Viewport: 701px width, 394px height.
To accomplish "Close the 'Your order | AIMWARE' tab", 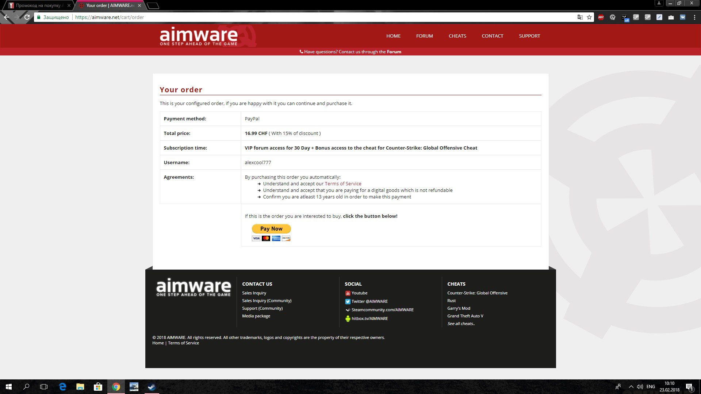I will click(x=139, y=5).
